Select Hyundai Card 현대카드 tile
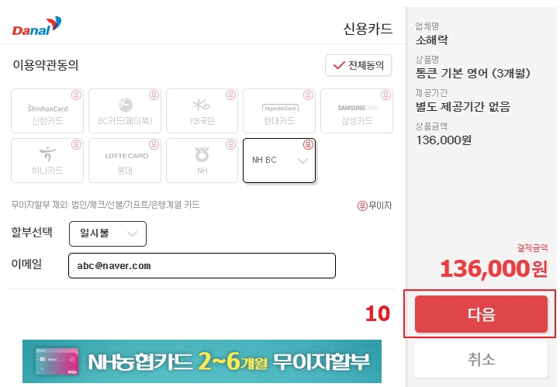The height and width of the screenshot is (387, 560). coord(279,111)
